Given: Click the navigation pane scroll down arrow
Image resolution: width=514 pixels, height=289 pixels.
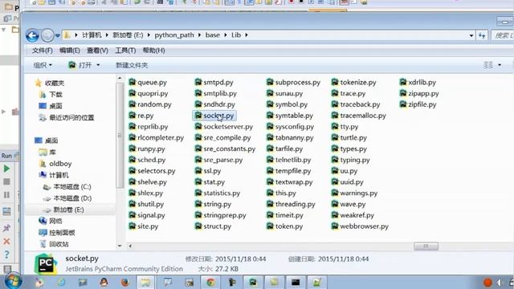Looking at the screenshot, I should (120, 246).
